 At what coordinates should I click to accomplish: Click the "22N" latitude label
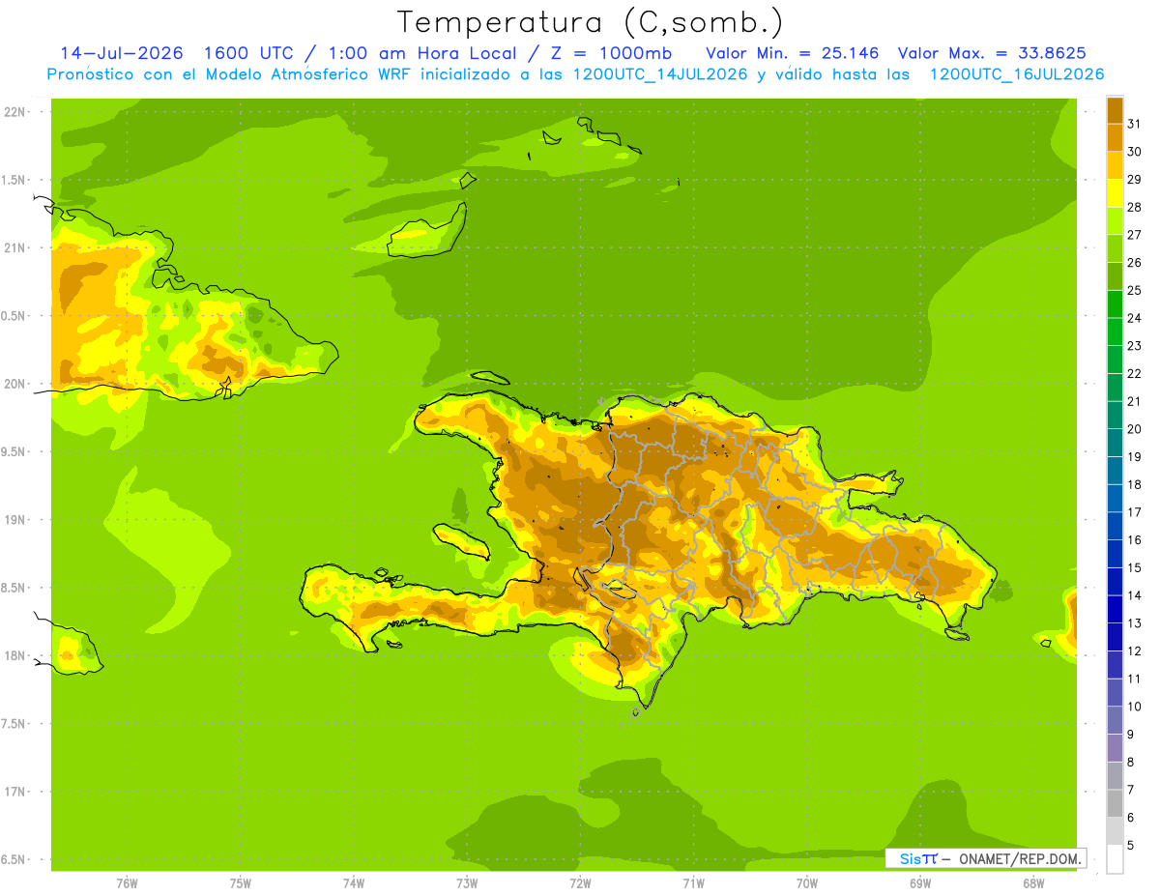click(x=14, y=111)
